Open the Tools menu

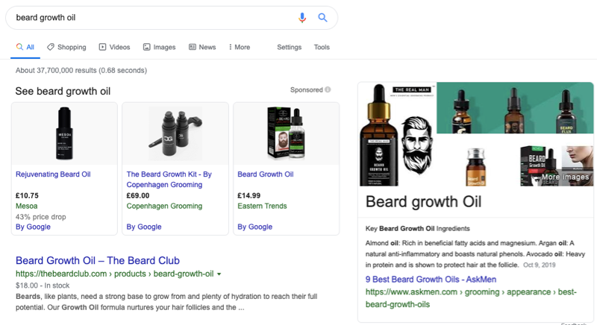(322, 47)
